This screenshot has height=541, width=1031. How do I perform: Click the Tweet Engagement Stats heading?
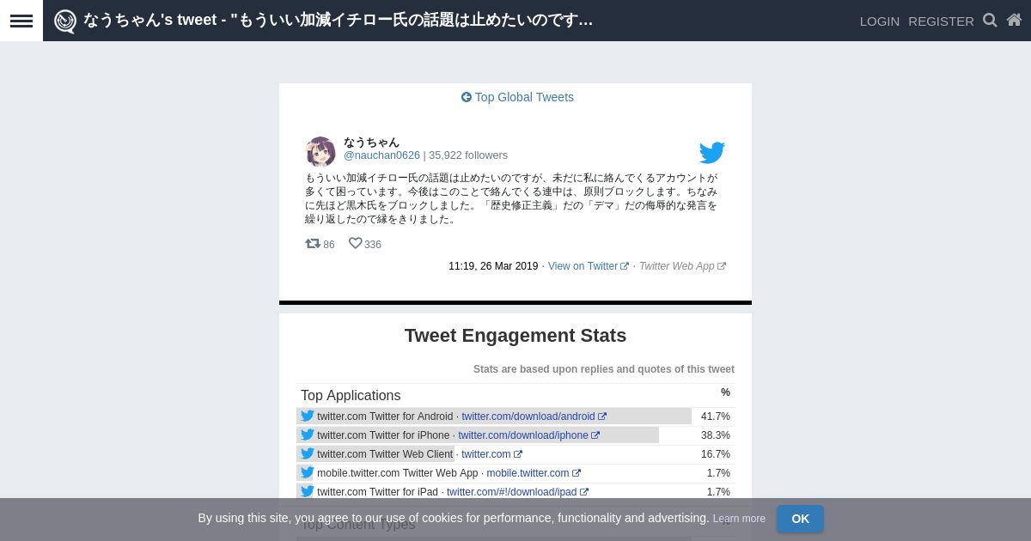pyautogui.click(x=515, y=336)
